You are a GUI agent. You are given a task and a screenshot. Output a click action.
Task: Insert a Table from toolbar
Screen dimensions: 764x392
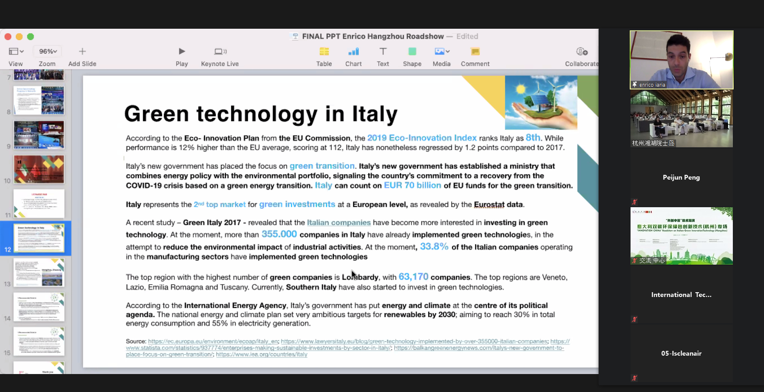[x=324, y=51]
